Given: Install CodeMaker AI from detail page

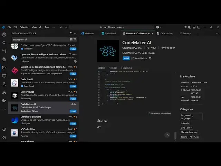Looking at the screenshot, I should (x=126, y=58).
